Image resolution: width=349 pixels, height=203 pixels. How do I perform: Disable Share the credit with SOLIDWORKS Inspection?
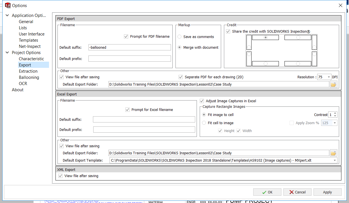coord(228,32)
